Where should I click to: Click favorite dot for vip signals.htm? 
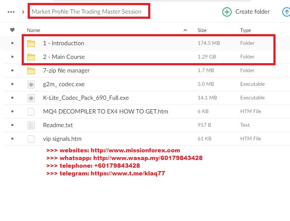click(x=12, y=139)
